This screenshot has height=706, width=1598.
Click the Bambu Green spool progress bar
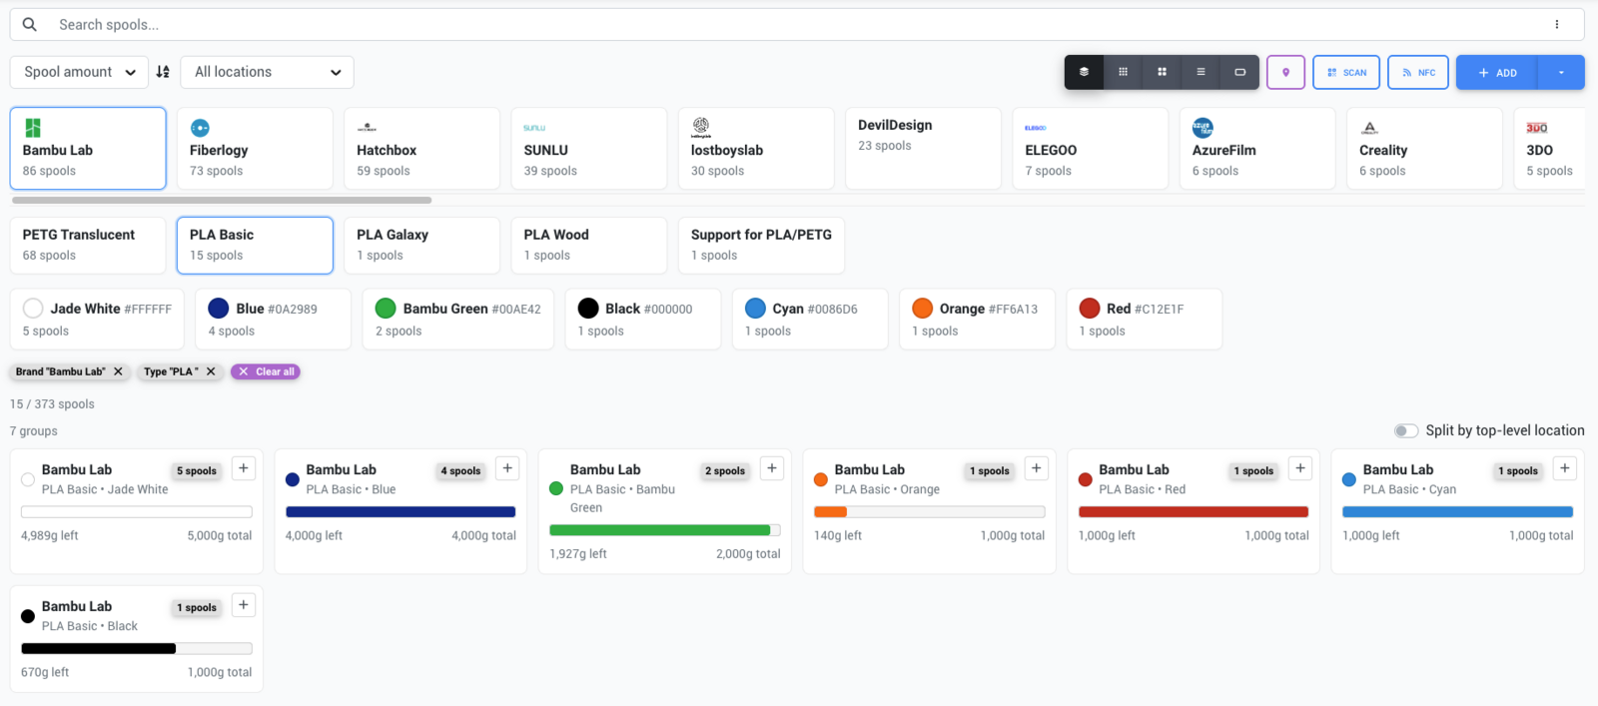pos(665,530)
